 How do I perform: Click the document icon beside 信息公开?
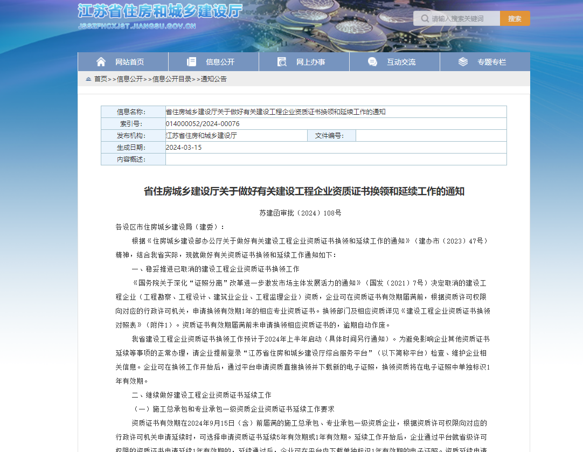[191, 62]
